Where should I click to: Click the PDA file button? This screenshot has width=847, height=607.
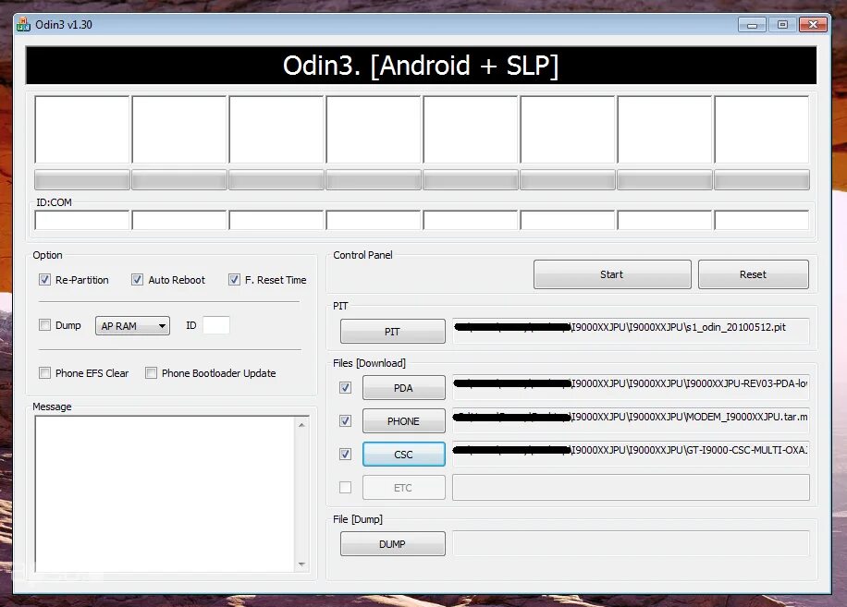click(x=403, y=388)
